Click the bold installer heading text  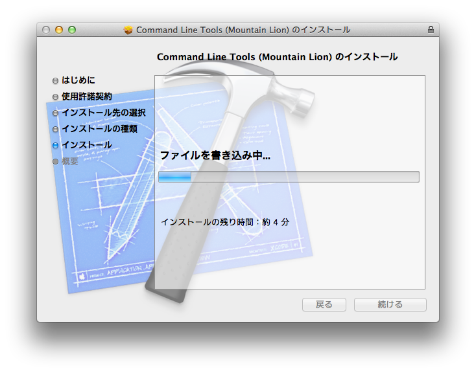(x=277, y=57)
